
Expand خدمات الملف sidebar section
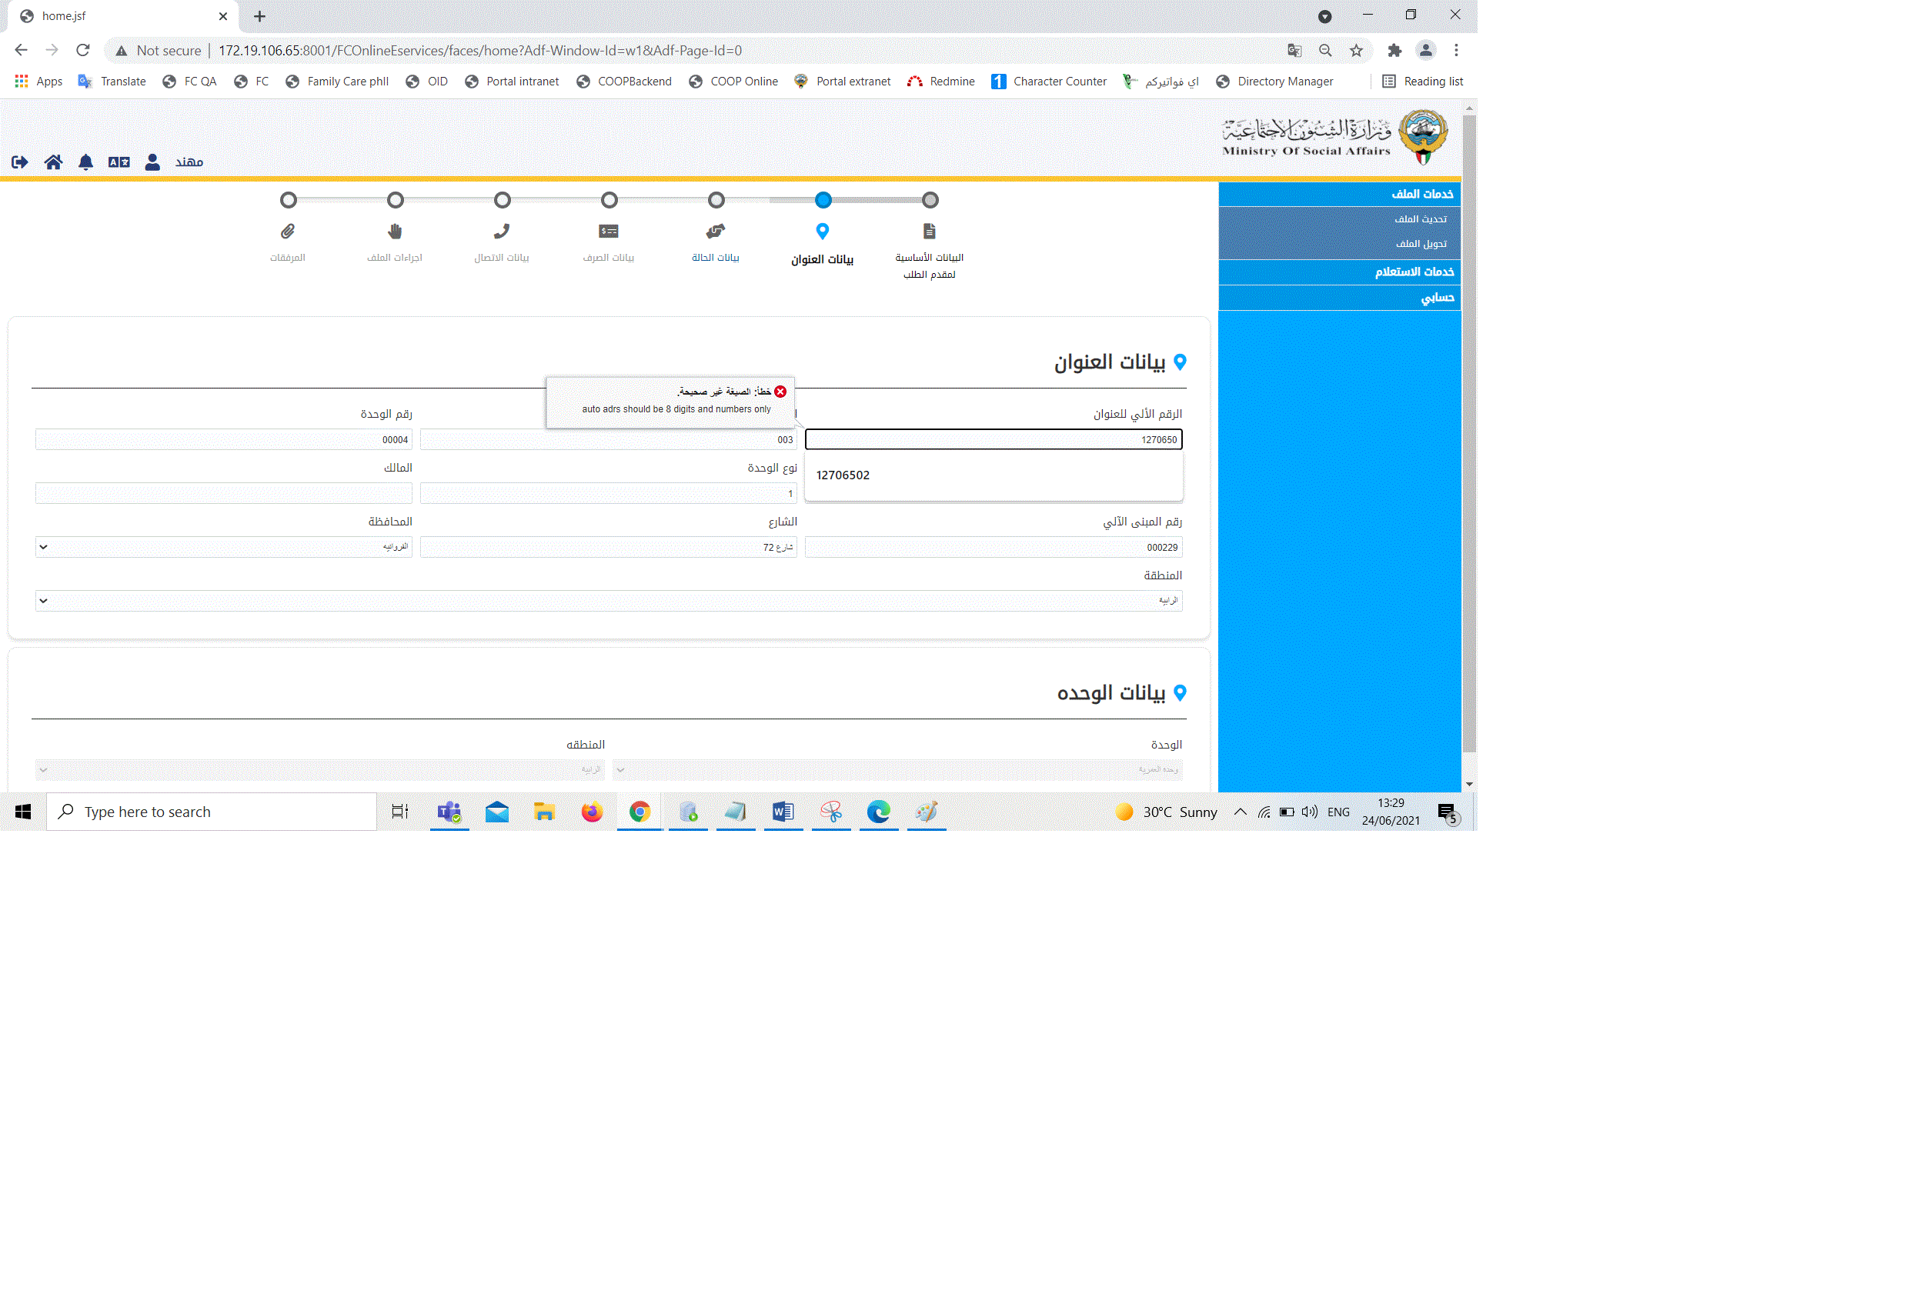click(x=1340, y=195)
